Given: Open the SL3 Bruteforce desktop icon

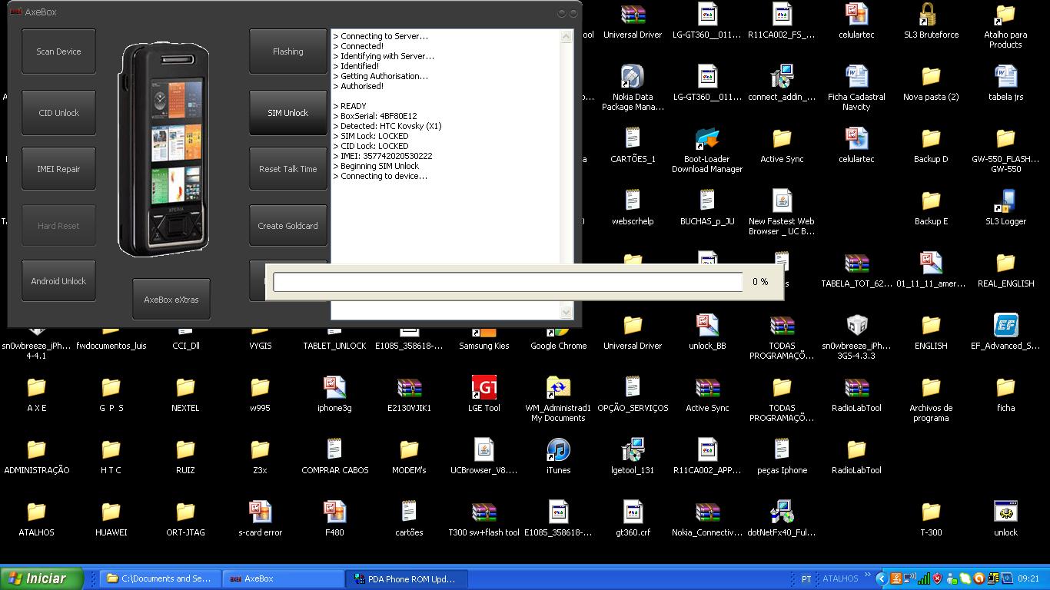Looking at the screenshot, I should [931, 21].
